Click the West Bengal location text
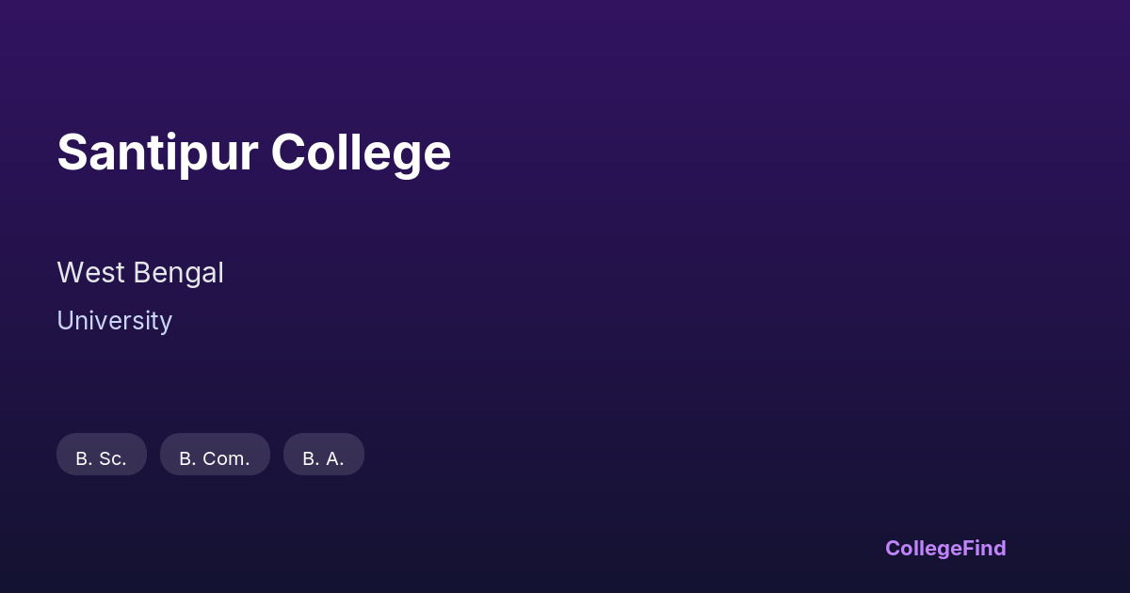 [x=140, y=273]
